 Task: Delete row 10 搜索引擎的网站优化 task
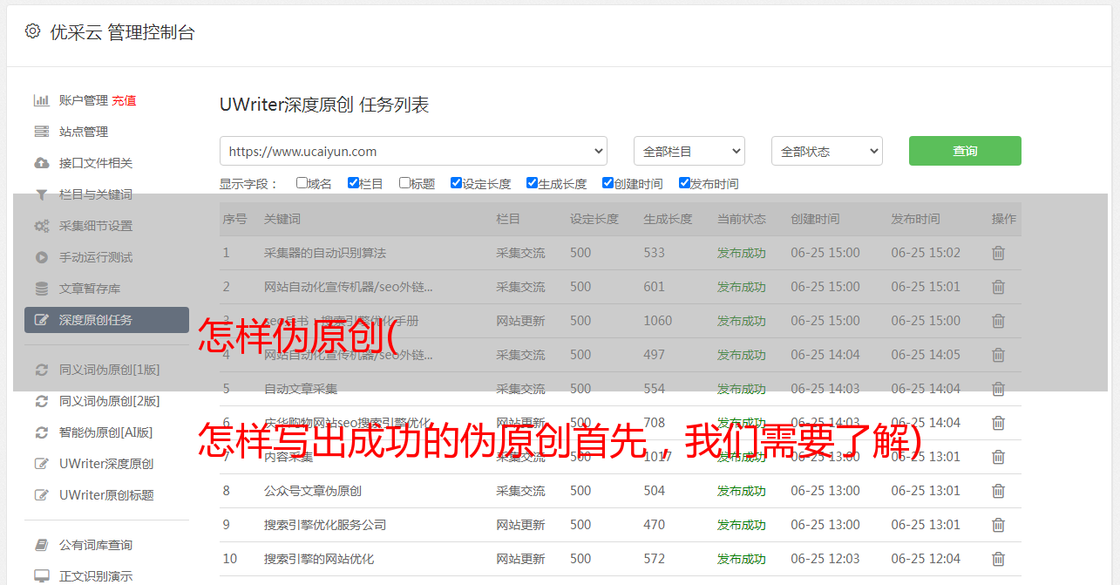coord(999,559)
